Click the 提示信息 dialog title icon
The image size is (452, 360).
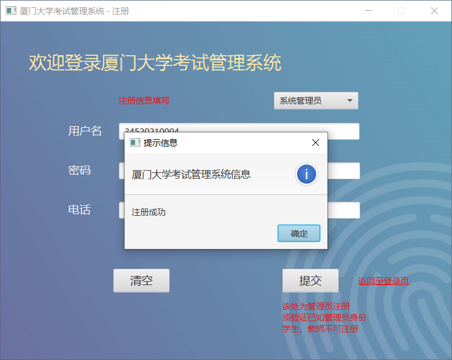tap(135, 143)
